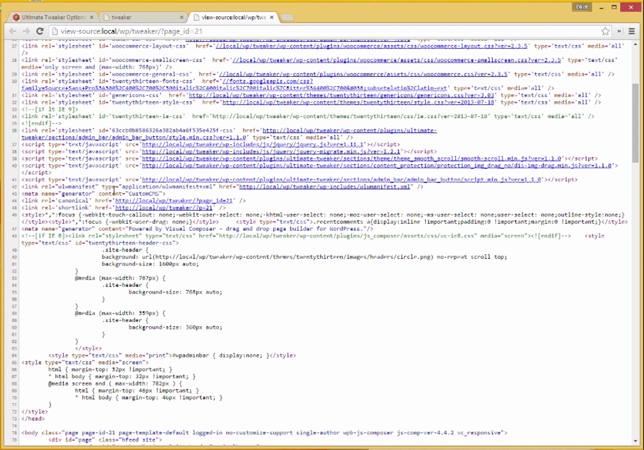Reload the view-source page
The width and height of the screenshot is (644, 450).
pos(40,31)
